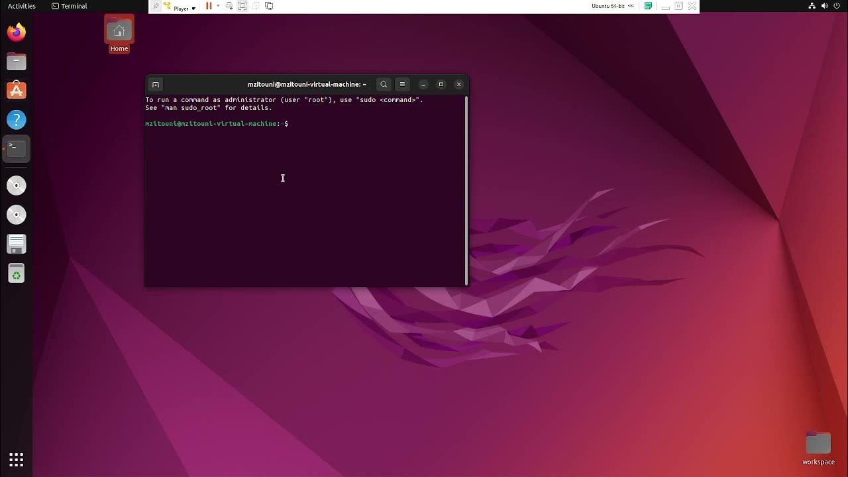Image resolution: width=848 pixels, height=477 pixels.
Task: Click the terminal scrollbar
Action: (x=466, y=191)
